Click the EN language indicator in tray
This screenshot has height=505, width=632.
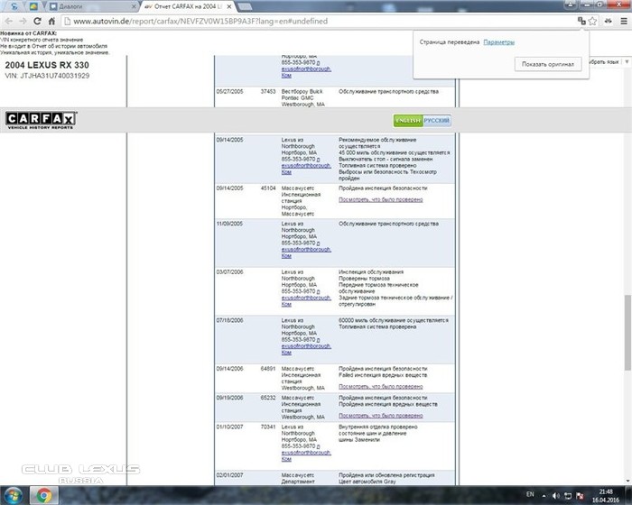tap(530, 494)
